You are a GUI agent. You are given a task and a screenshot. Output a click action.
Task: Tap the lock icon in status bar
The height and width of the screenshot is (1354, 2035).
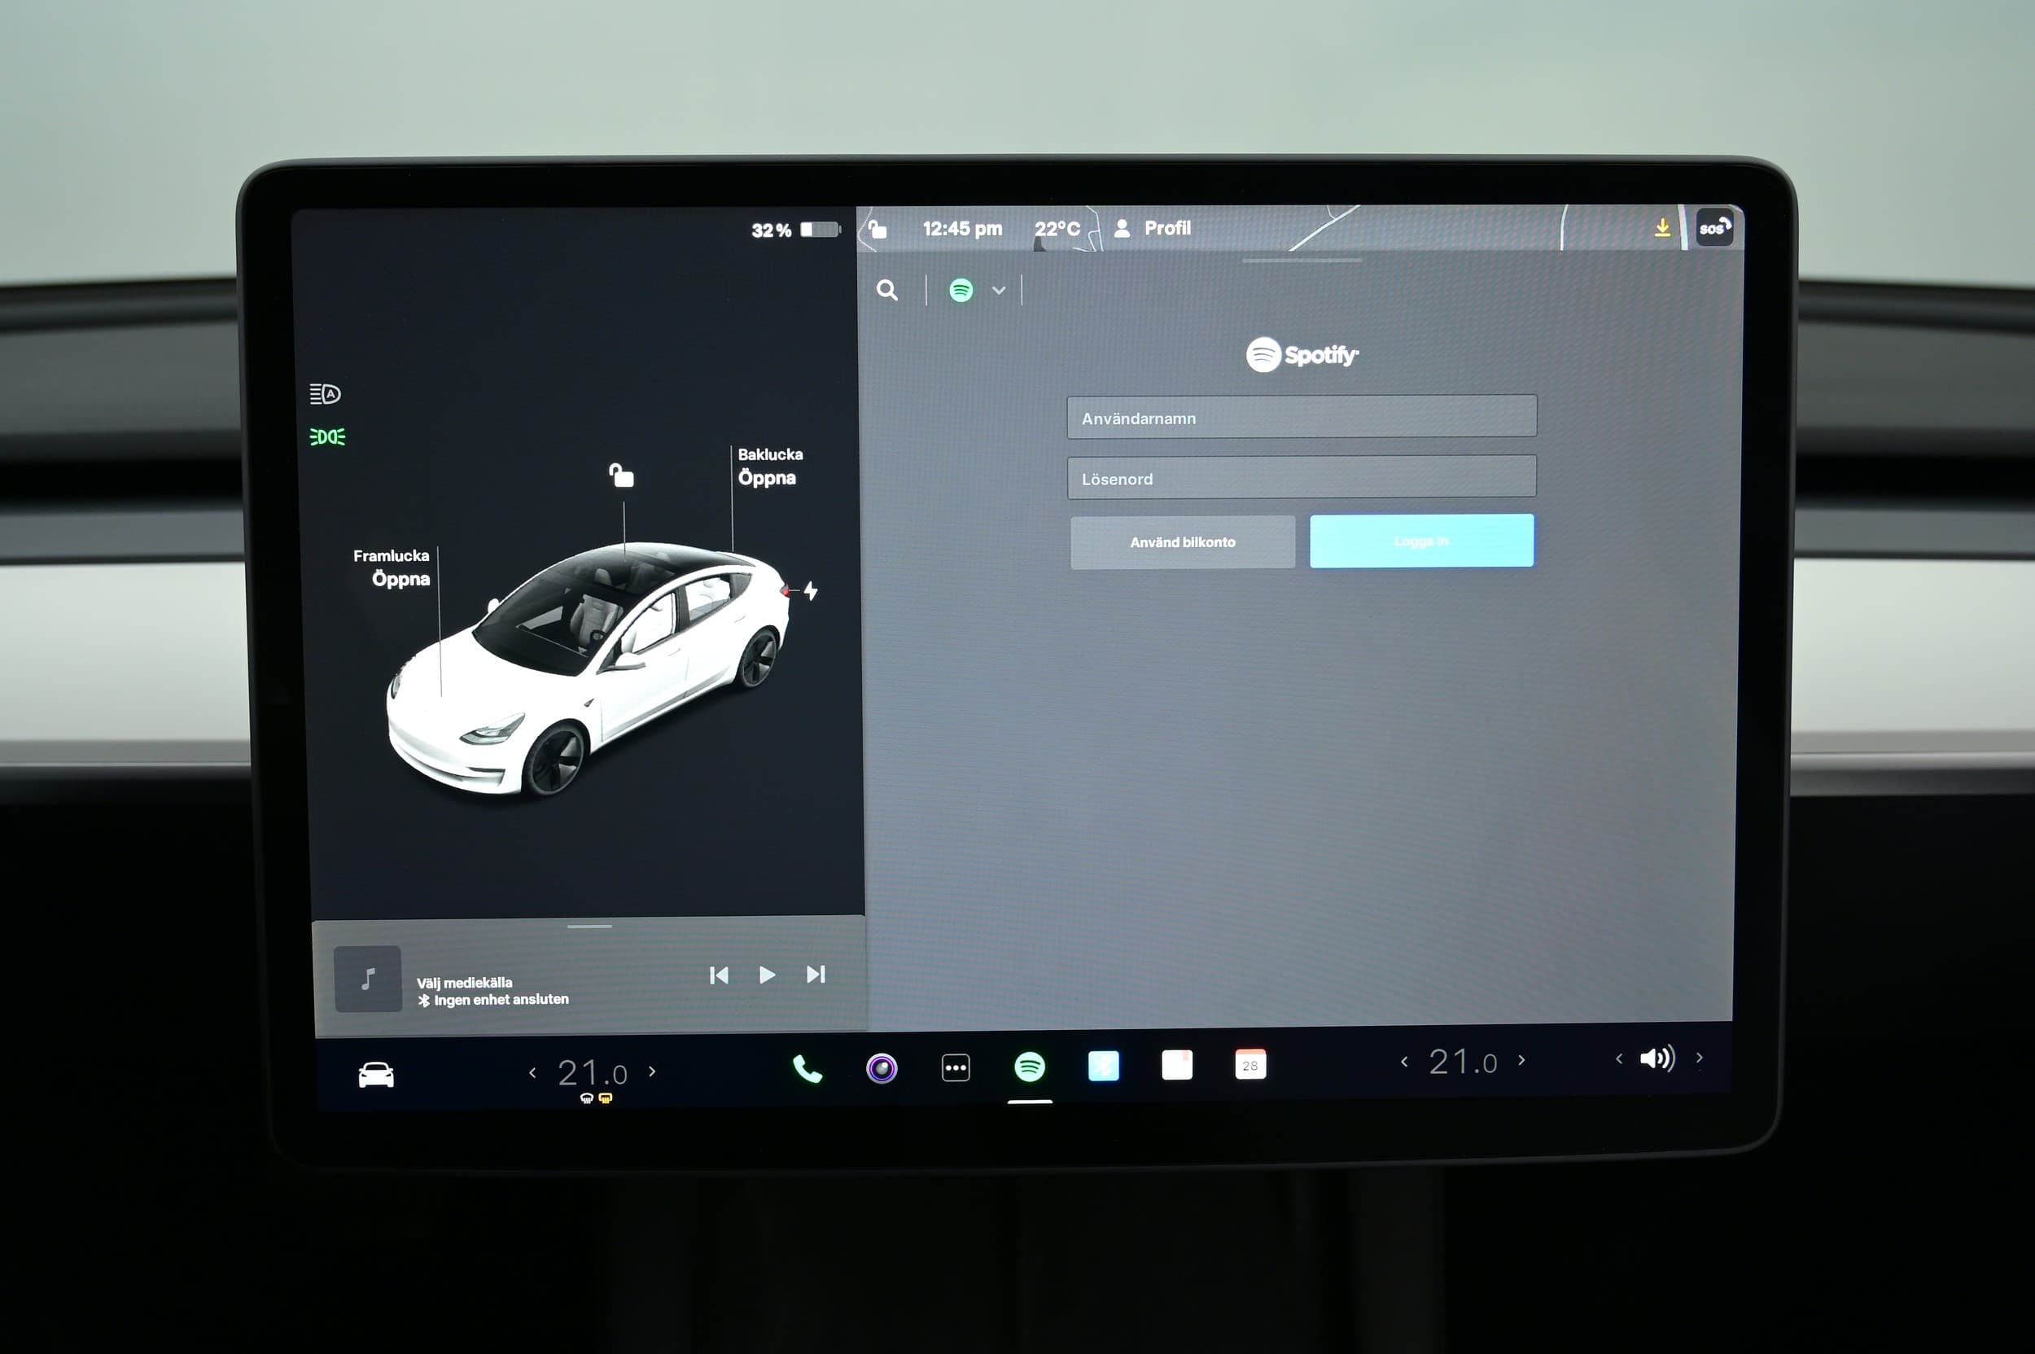877,229
